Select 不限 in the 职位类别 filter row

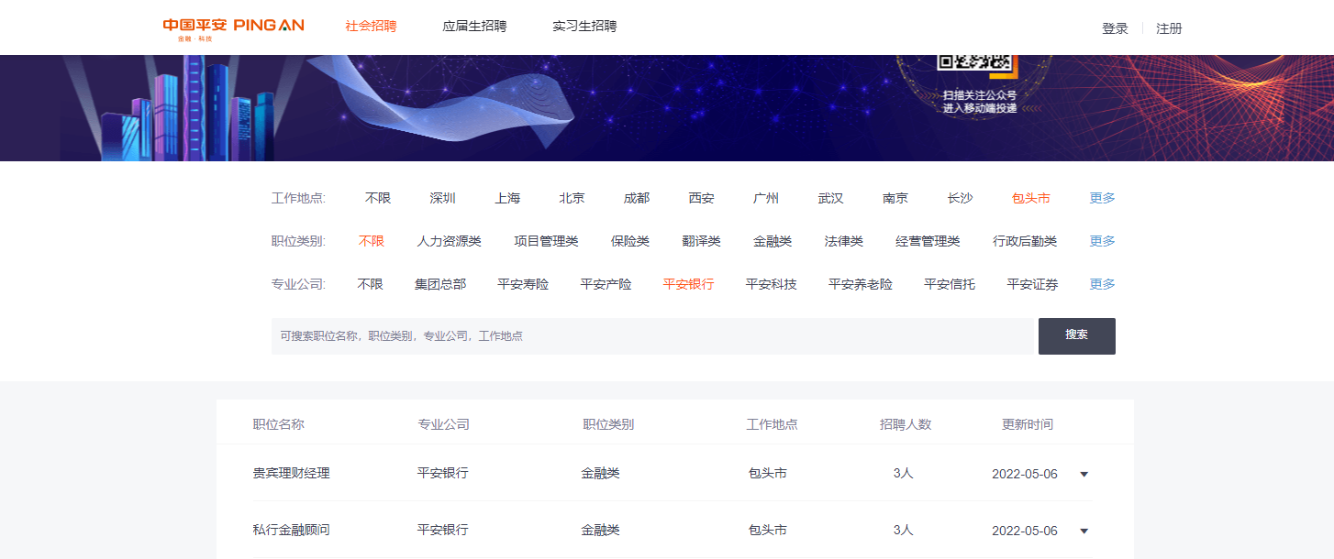click(372, 241)
